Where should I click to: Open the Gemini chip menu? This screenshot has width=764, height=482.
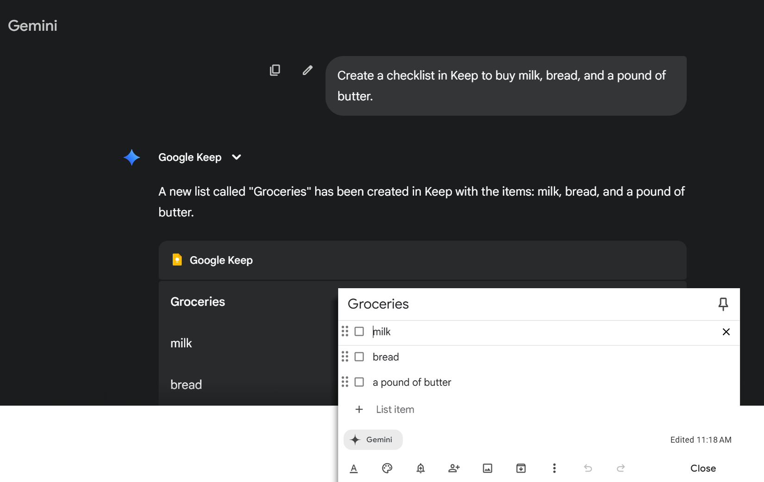click(373, 439)
